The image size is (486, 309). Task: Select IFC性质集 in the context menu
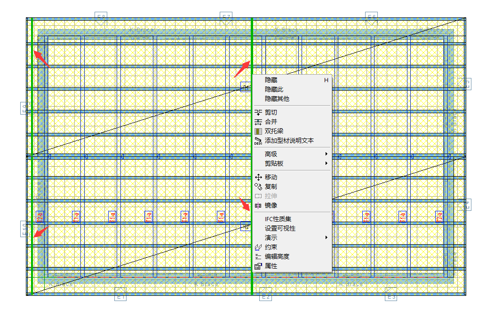[293, 219]
